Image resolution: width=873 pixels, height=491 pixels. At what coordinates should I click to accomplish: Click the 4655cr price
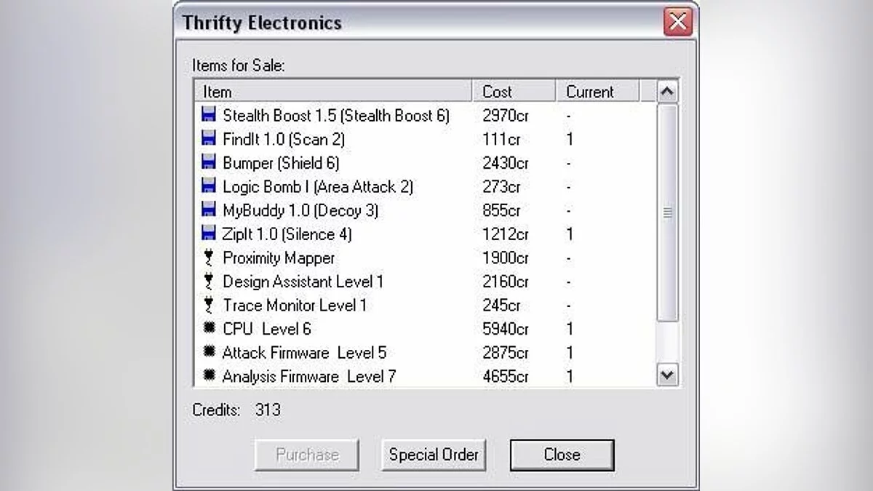(506, 376)
